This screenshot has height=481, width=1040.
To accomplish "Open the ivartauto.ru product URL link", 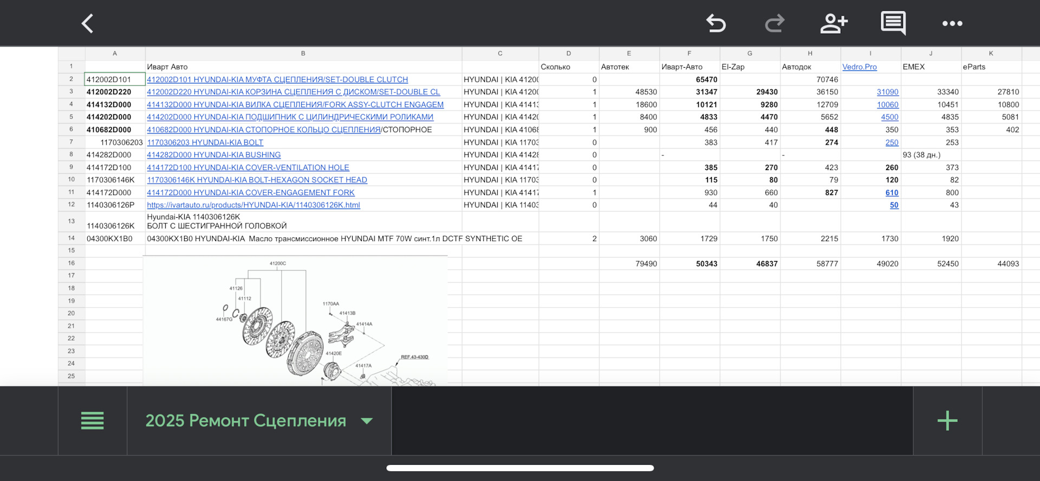I will [x=253, y=205].
